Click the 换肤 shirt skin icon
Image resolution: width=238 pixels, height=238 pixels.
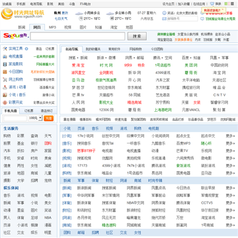point(212,4)
